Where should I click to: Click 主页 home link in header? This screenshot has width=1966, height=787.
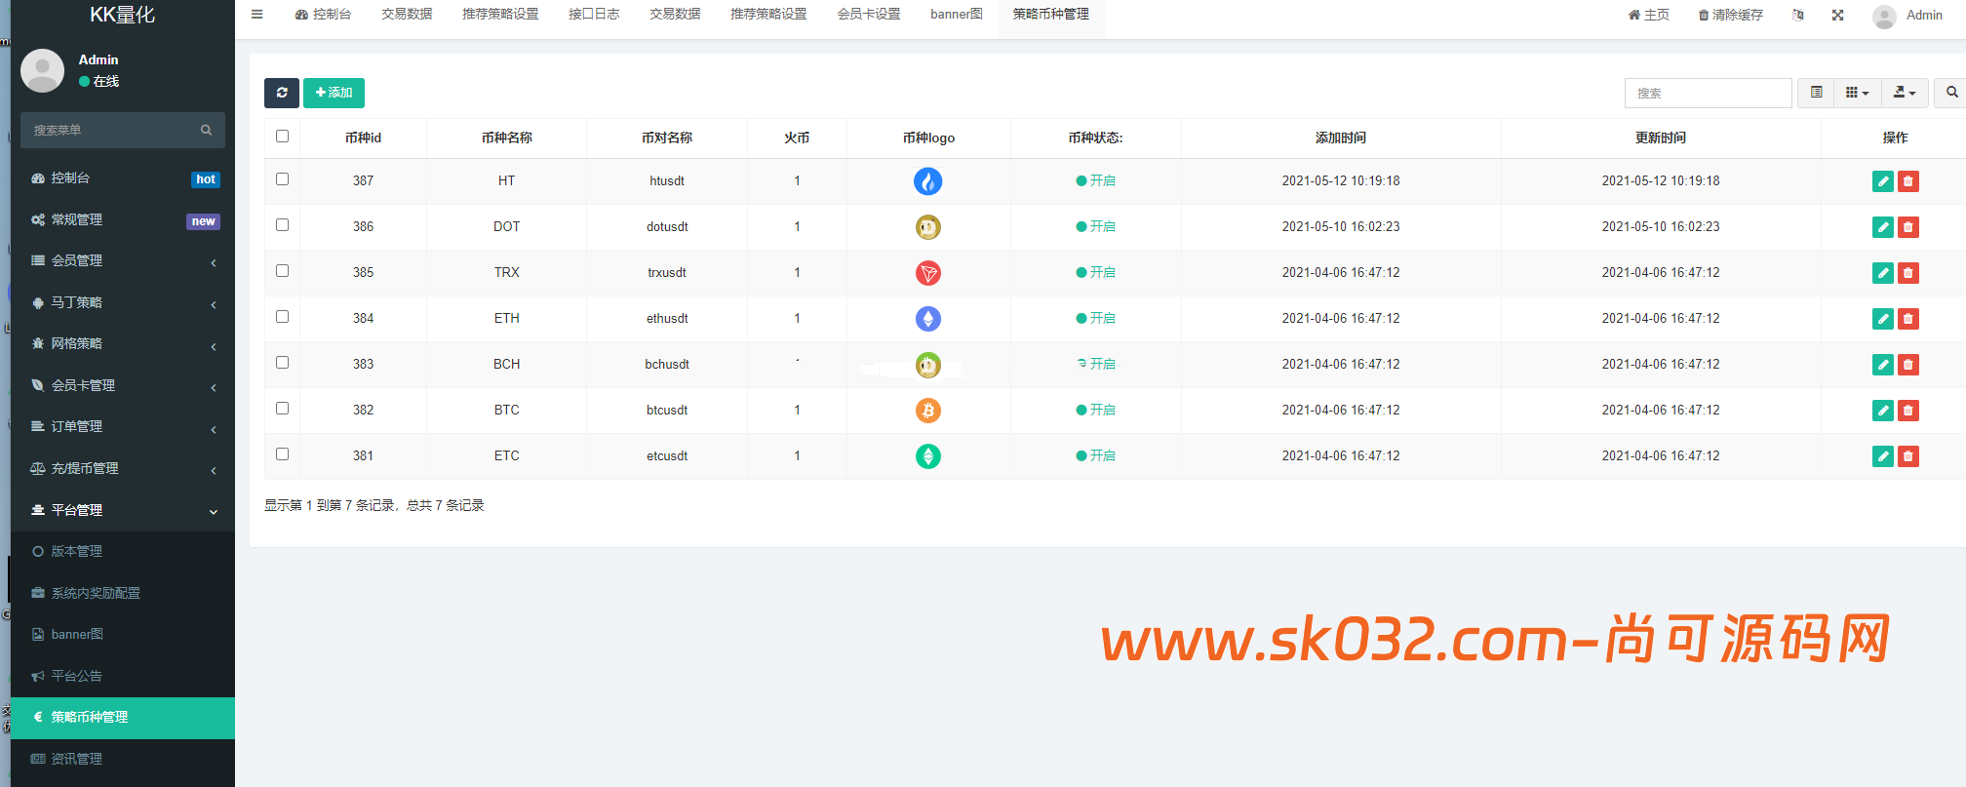(x=1648, y=15)
